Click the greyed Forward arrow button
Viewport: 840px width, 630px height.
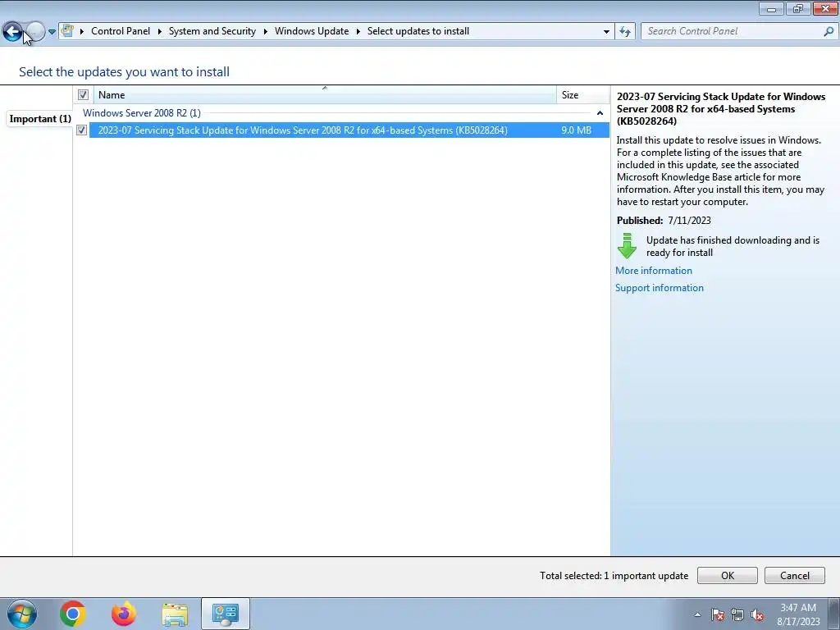pyautogui.click(x=35, y=32)
